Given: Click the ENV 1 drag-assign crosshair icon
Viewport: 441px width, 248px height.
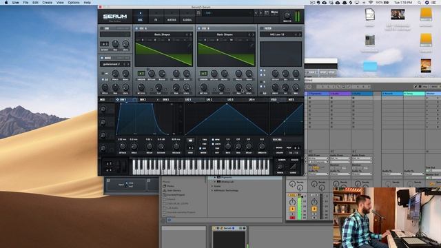Looking at the screenshot, I should (118, 99).
